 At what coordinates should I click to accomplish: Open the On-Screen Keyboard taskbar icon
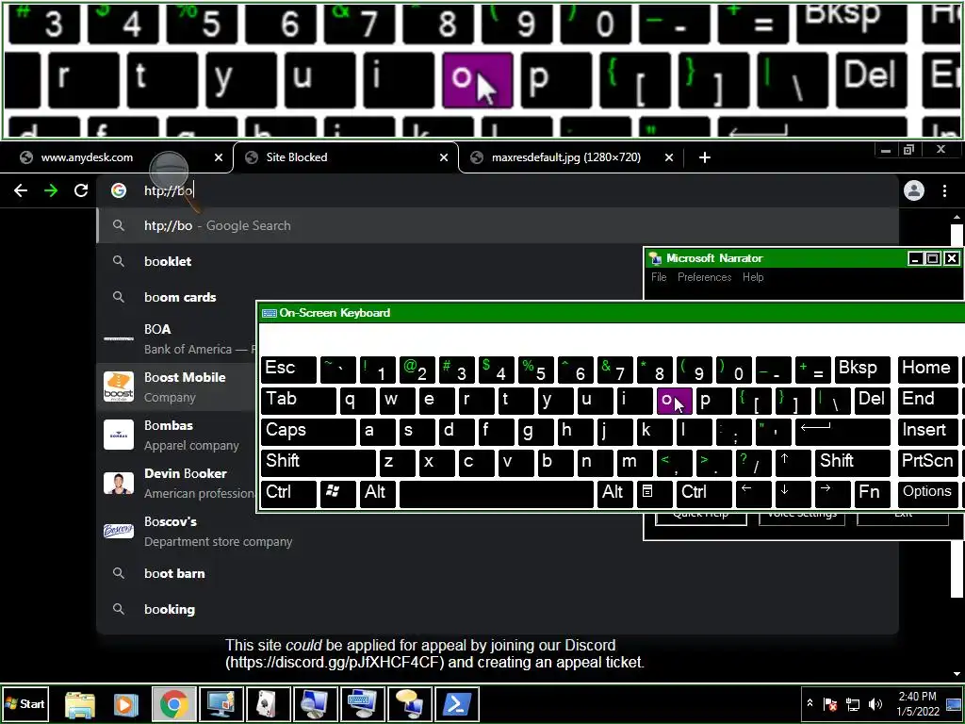362,704
